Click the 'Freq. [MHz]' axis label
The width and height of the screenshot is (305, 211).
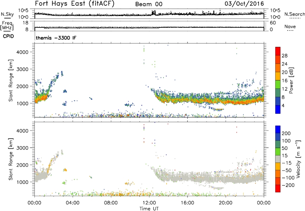(x=7, y=26)
